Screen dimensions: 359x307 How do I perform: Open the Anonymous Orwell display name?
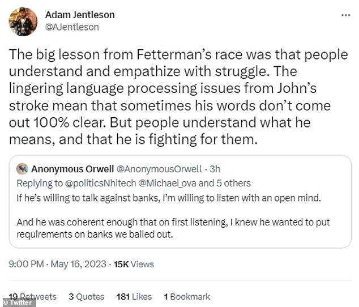pos(72,169)
